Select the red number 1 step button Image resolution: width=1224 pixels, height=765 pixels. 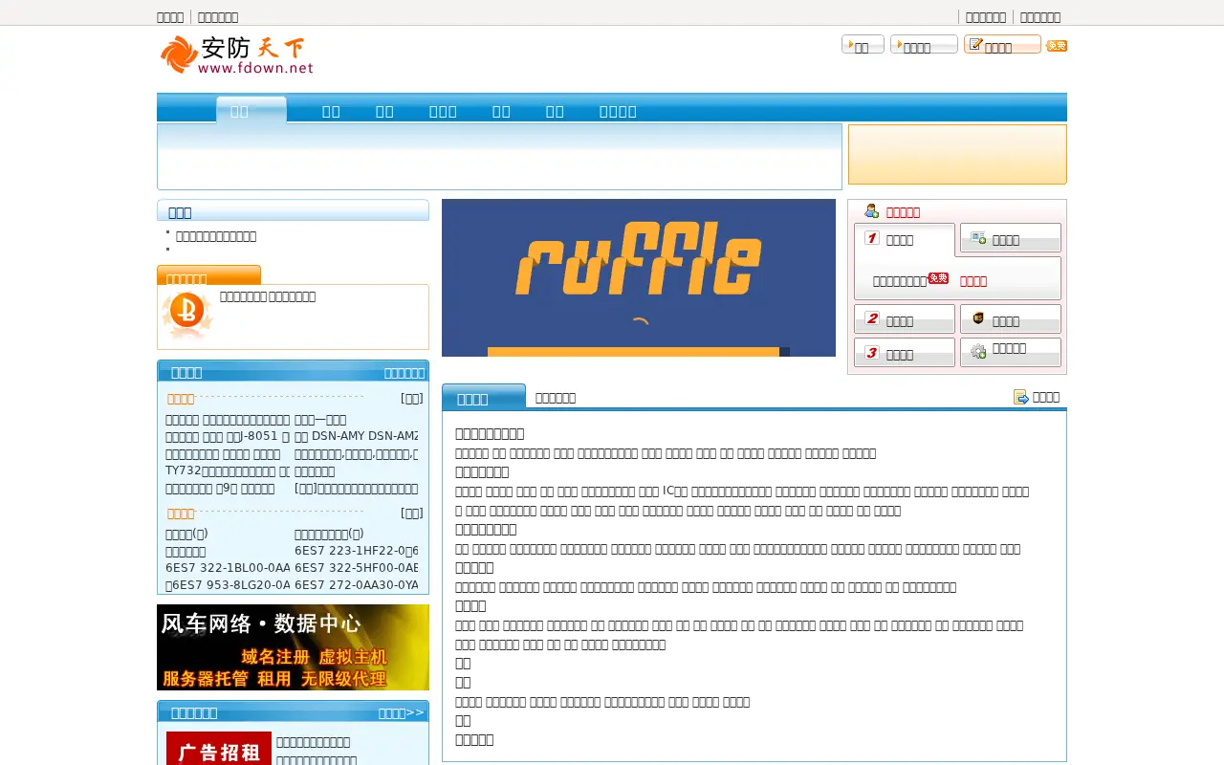pyautogui.click(x=904, y=239)
